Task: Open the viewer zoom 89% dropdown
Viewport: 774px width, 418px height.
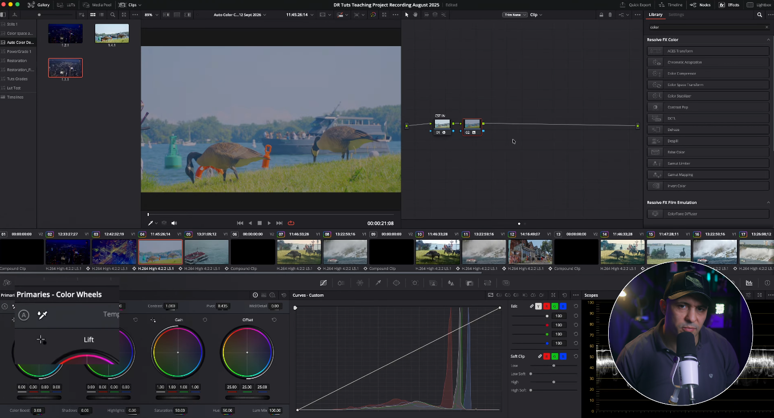Action: click(x=151, y=15)
